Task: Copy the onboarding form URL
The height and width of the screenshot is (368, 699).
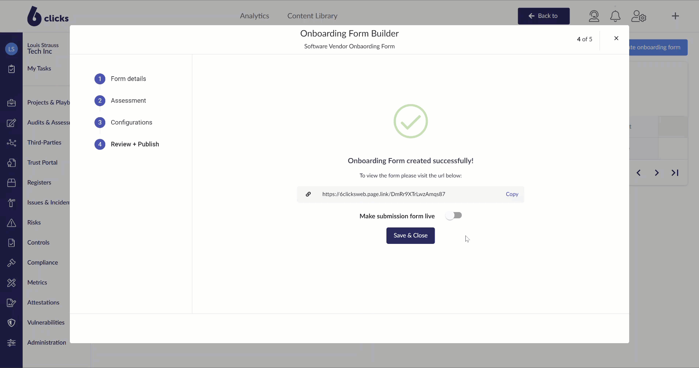Action: 512,194
